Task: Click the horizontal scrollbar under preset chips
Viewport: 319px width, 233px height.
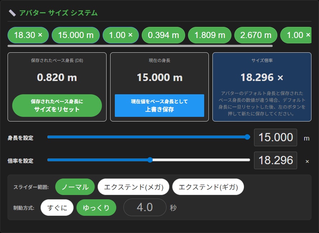Action: click(140, 46)
